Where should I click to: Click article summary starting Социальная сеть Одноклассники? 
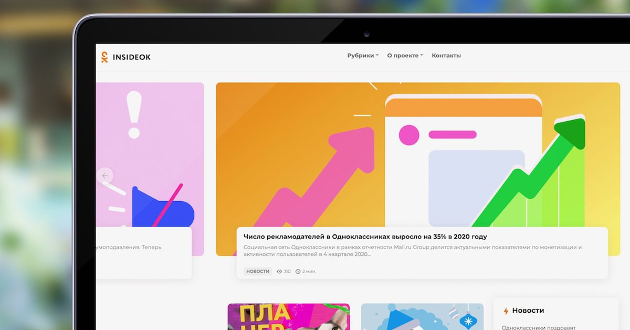coord(413,251)
